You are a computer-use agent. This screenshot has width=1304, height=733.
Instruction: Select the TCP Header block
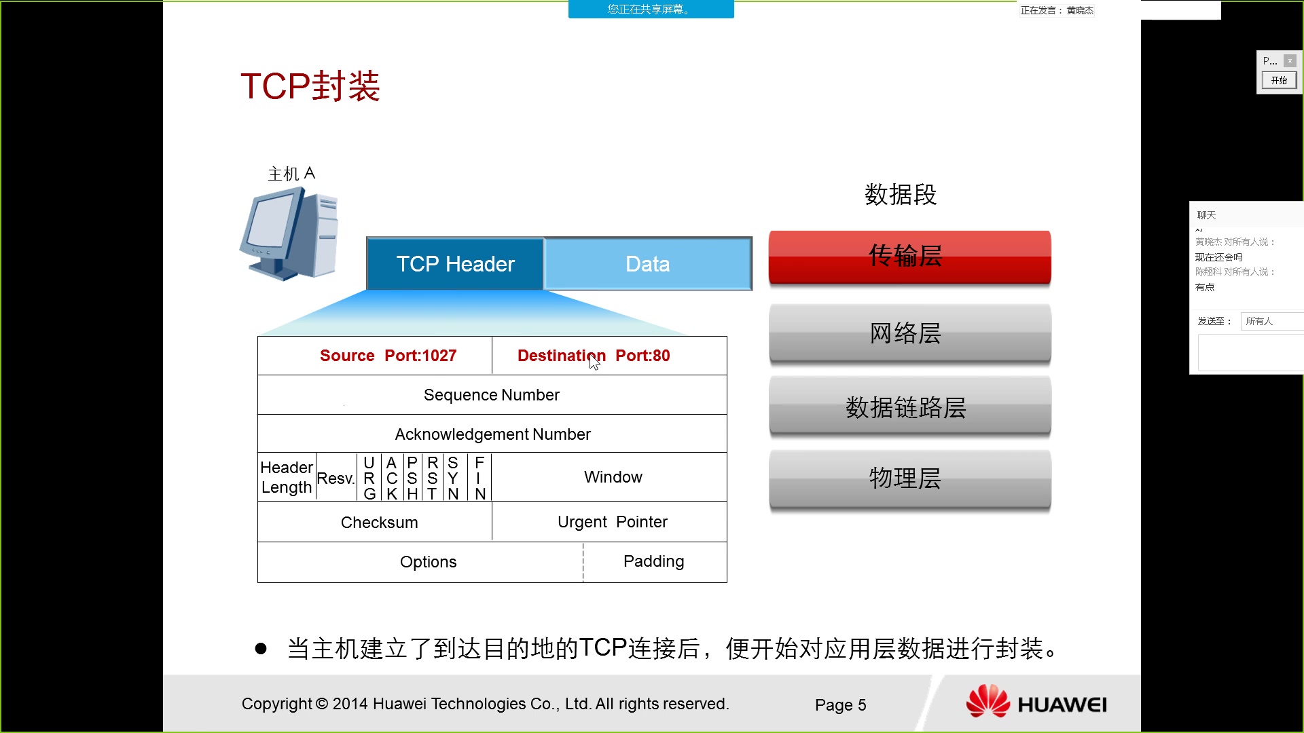click(455, 264)
